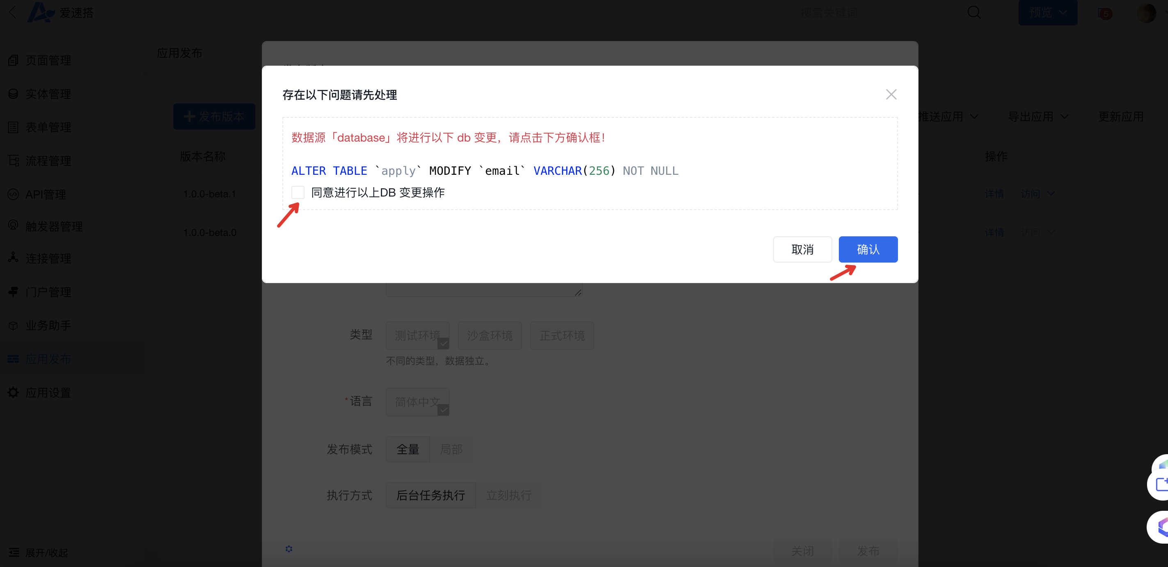Open 应用设置 gear icon
The image size is (1168, 567).
tap(13, 393)
